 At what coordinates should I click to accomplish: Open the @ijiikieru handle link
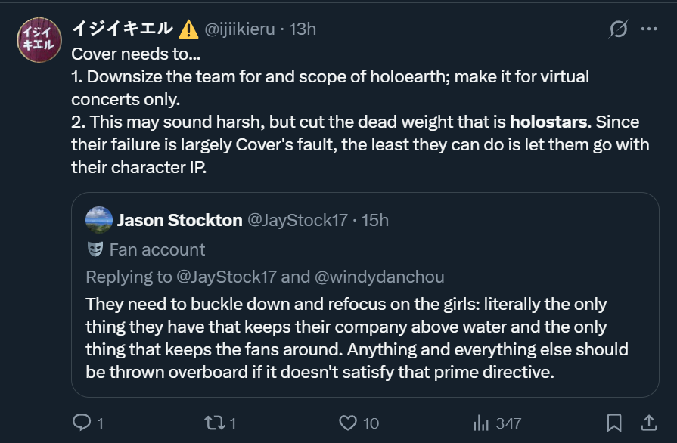tap(240, 29)
